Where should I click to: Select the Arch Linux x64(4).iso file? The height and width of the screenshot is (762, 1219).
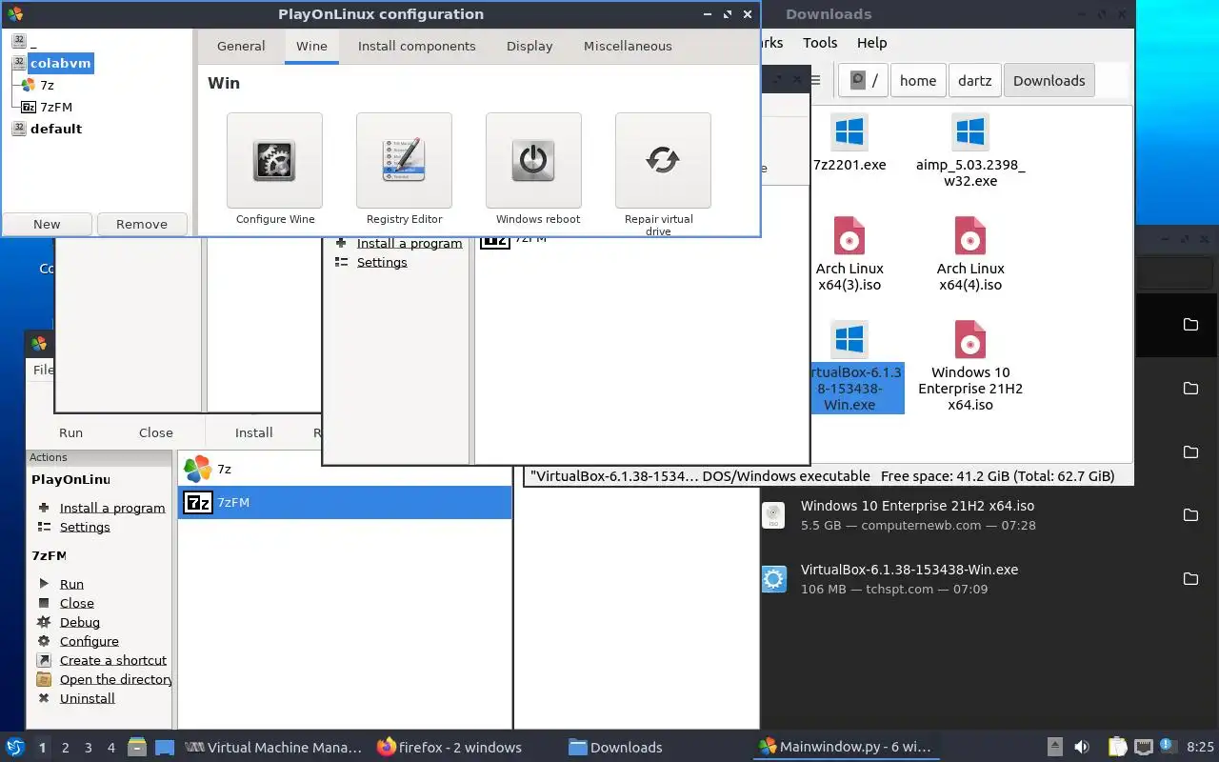(970, 253)
